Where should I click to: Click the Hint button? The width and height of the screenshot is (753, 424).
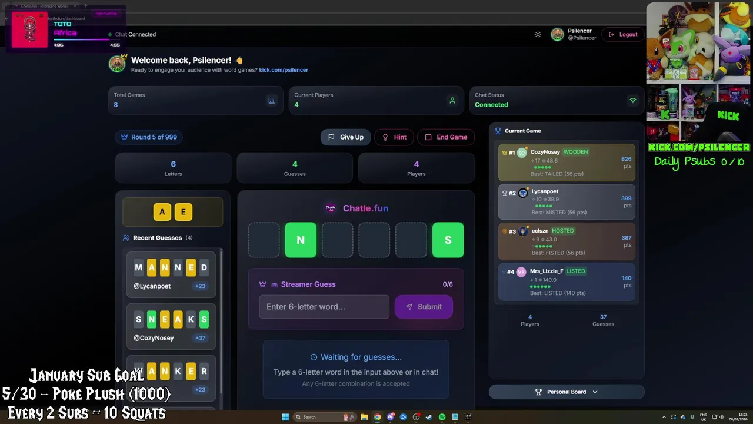(x=394, y=137)
